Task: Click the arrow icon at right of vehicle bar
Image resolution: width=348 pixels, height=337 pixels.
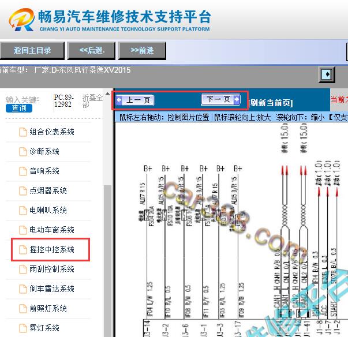Action: point(327,74)
